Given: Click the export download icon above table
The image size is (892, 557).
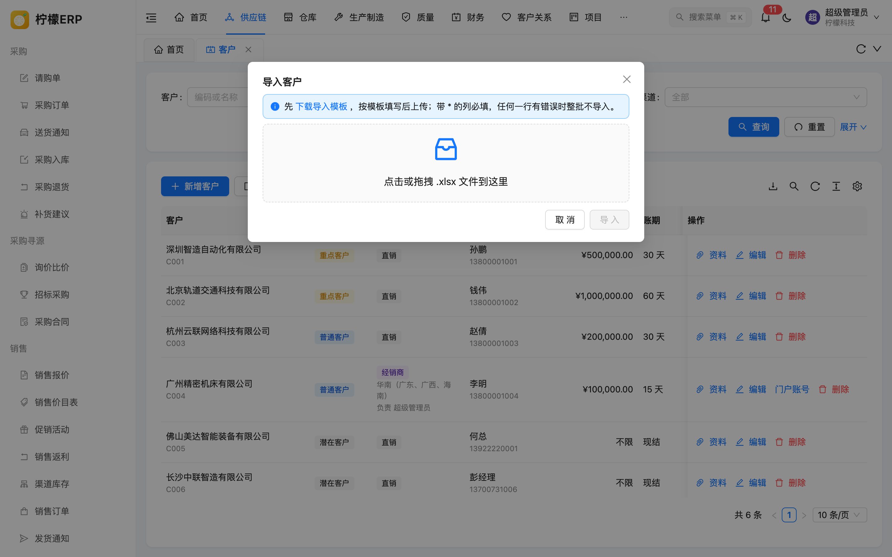Looking at the screenshot, I should 773,186.
